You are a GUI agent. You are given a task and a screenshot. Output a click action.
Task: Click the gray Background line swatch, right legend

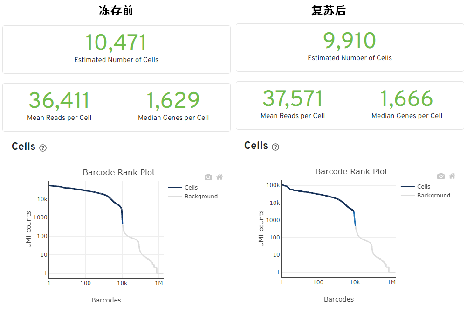click(407, 196)
